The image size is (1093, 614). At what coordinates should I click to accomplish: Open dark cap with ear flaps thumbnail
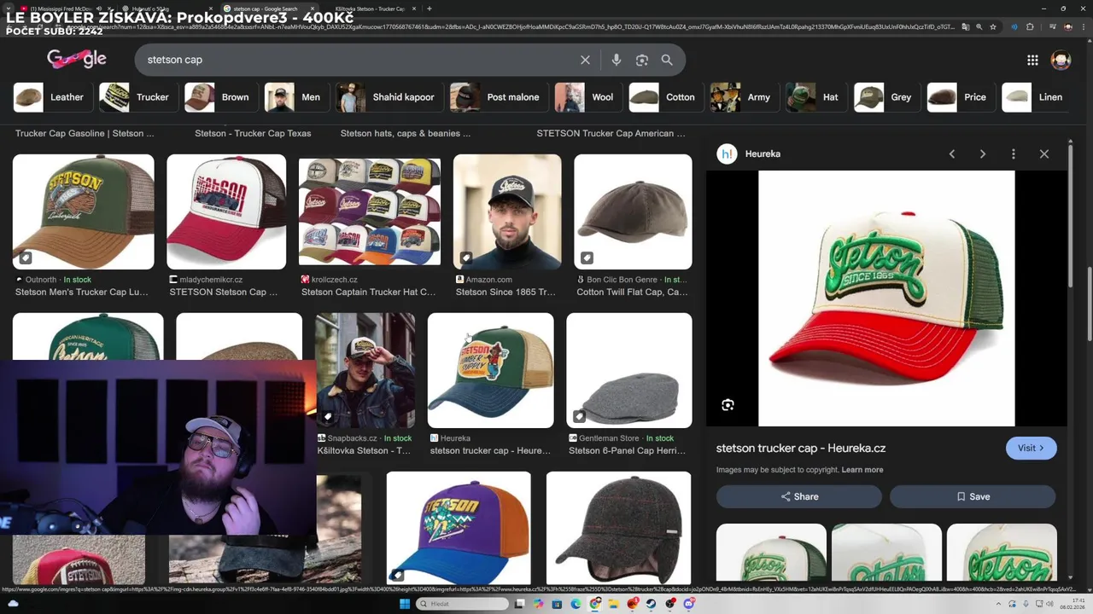[619, 528]
